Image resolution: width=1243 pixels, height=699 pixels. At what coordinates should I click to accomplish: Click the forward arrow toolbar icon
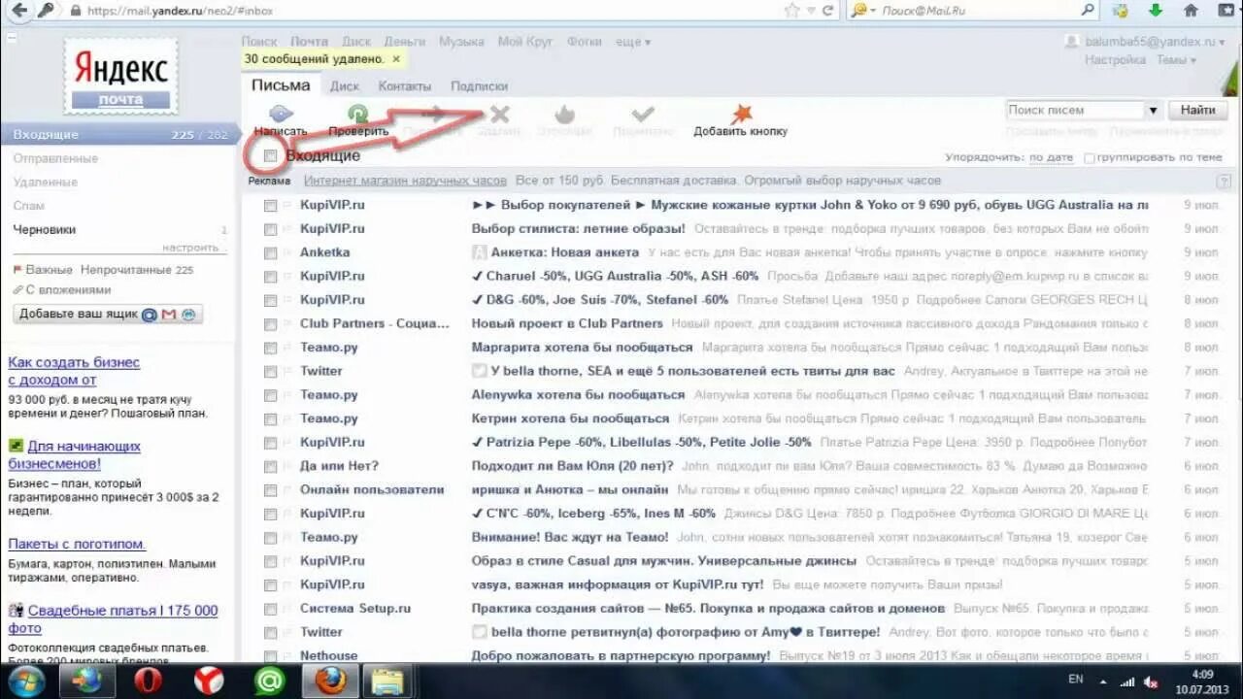(x=433, y=114)
